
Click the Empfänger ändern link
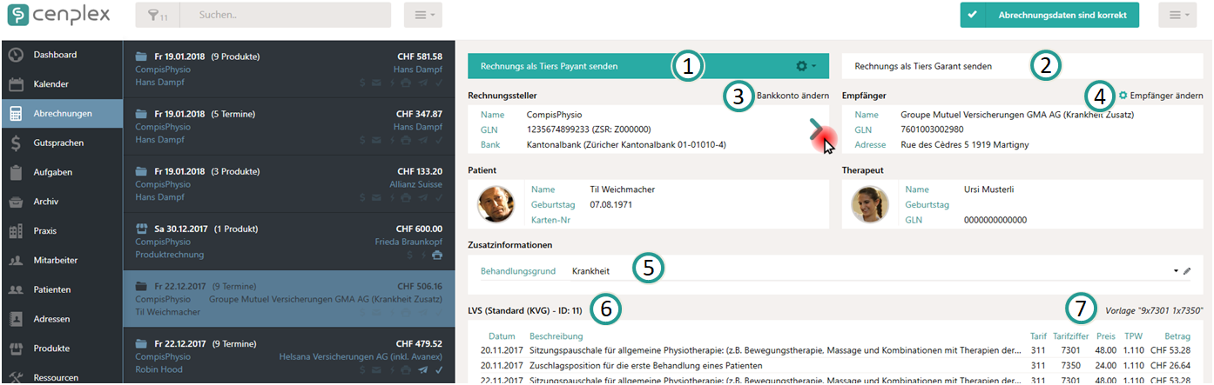(1161, 96)
